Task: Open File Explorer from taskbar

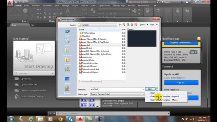Action: coord(41,119)
